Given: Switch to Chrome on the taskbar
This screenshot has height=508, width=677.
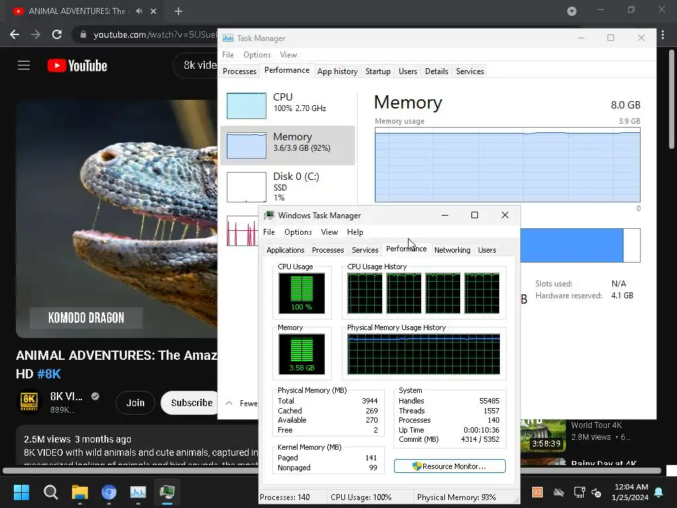Looking at the screenshot, I should coord(109,492).
